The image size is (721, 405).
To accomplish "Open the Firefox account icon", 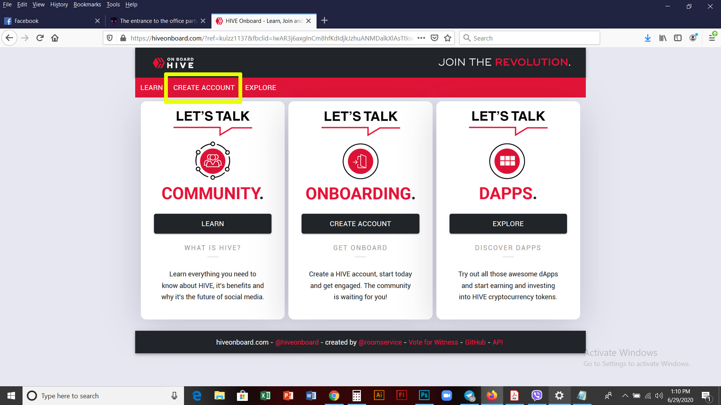I will (693, 38).
